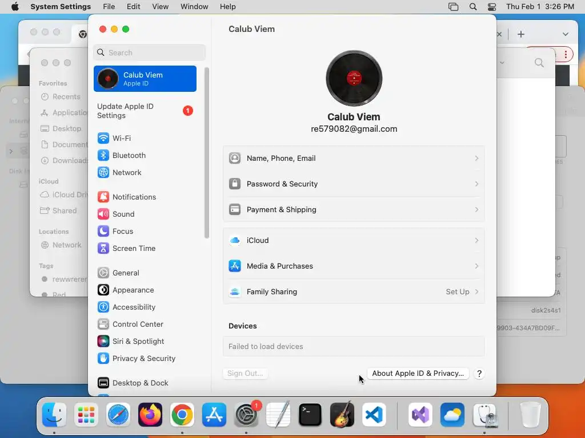Open the Window menu

click(194, 7)
